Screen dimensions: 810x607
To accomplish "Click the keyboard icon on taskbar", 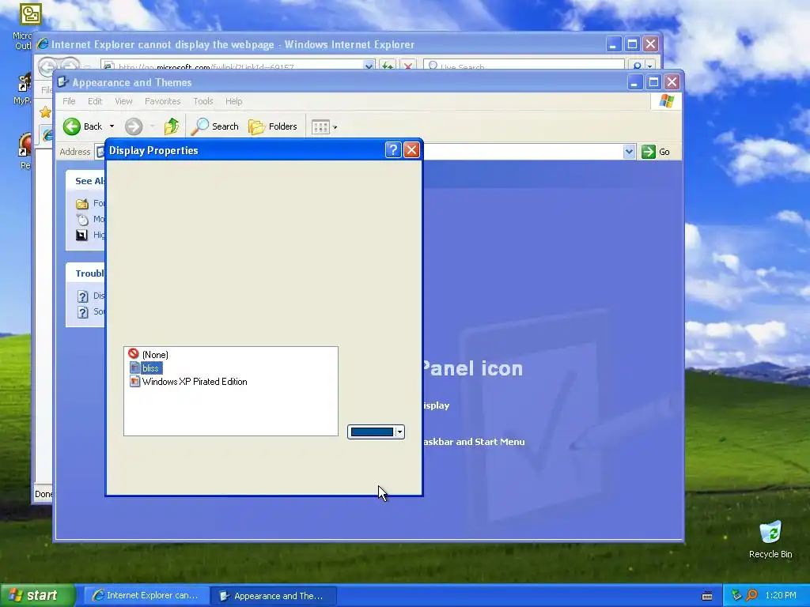I will point(707,596).
